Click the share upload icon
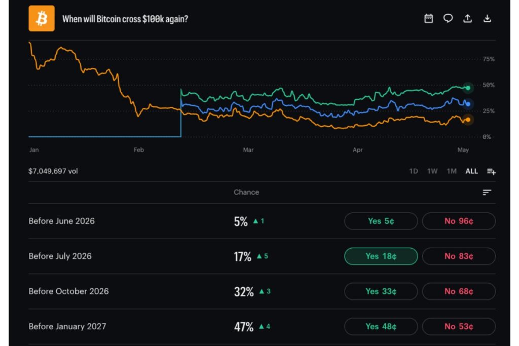Viewport: 519px width, 346px height. pos(467,19)
